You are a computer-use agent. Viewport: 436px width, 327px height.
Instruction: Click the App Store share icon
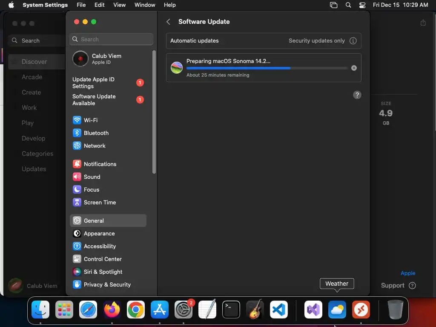tap(423, 23)
